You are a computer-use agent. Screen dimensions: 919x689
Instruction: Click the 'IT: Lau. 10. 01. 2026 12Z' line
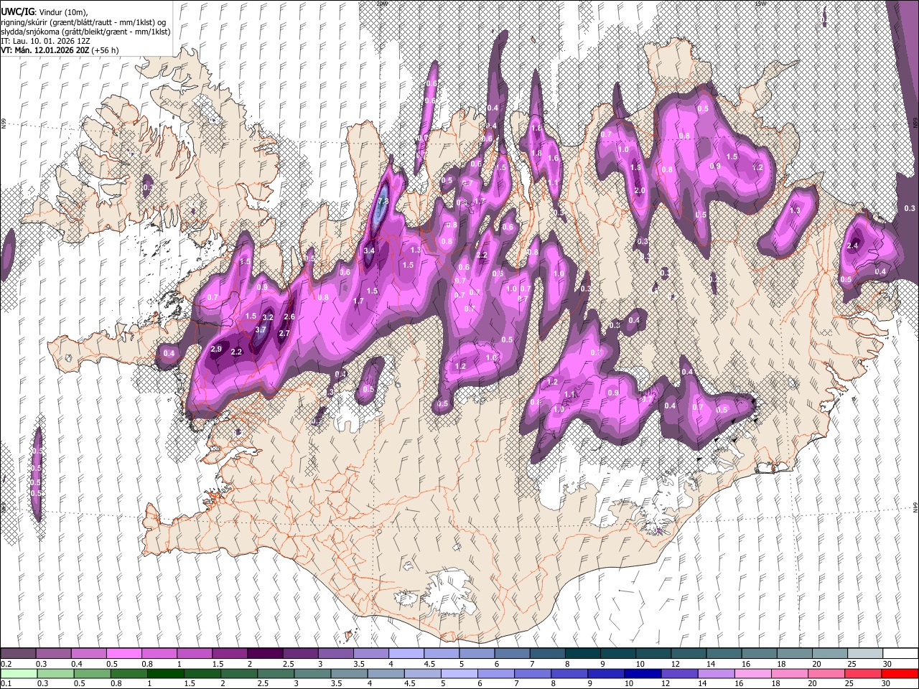(45, 41)
